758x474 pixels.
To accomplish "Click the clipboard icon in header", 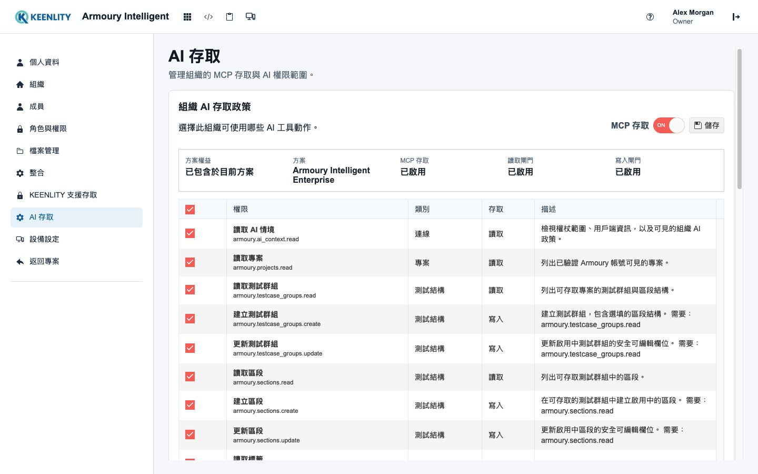I will click(x=230, y=17).
